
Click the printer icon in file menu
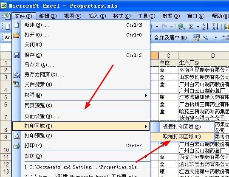coord(17,146)
